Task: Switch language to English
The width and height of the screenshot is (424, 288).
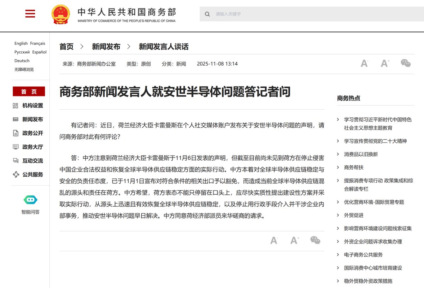Action: (x=21, y=43)
